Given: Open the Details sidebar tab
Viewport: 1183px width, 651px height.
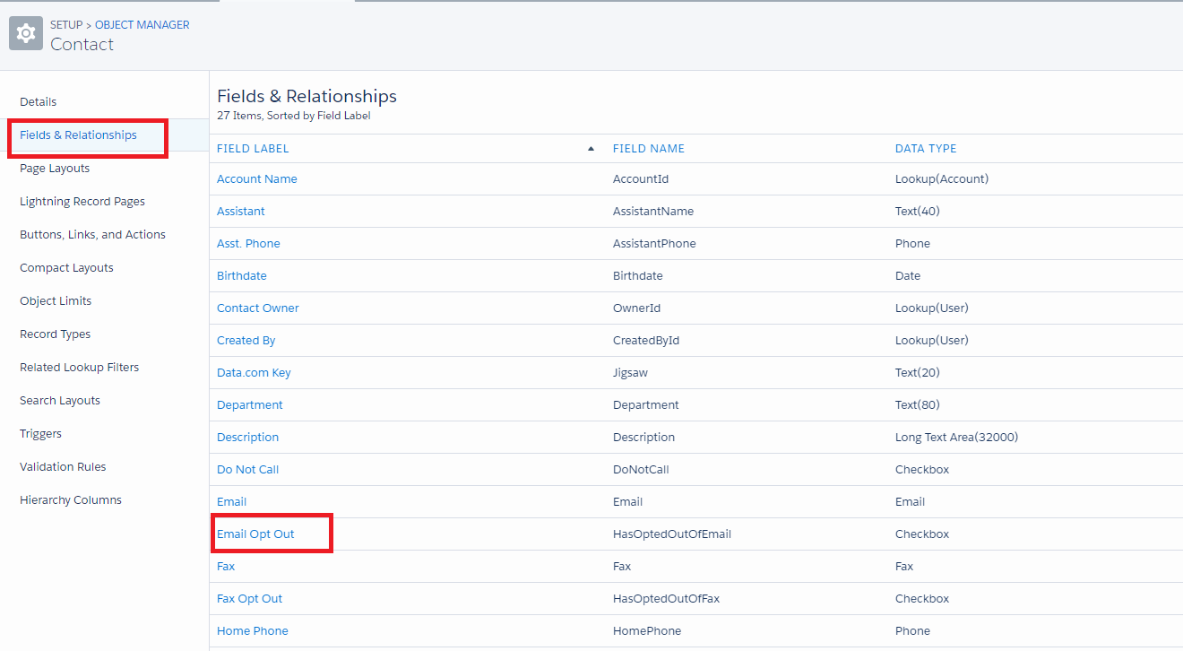Looking at the screenshot, I should pyautogui.click(x=39, y=102).
